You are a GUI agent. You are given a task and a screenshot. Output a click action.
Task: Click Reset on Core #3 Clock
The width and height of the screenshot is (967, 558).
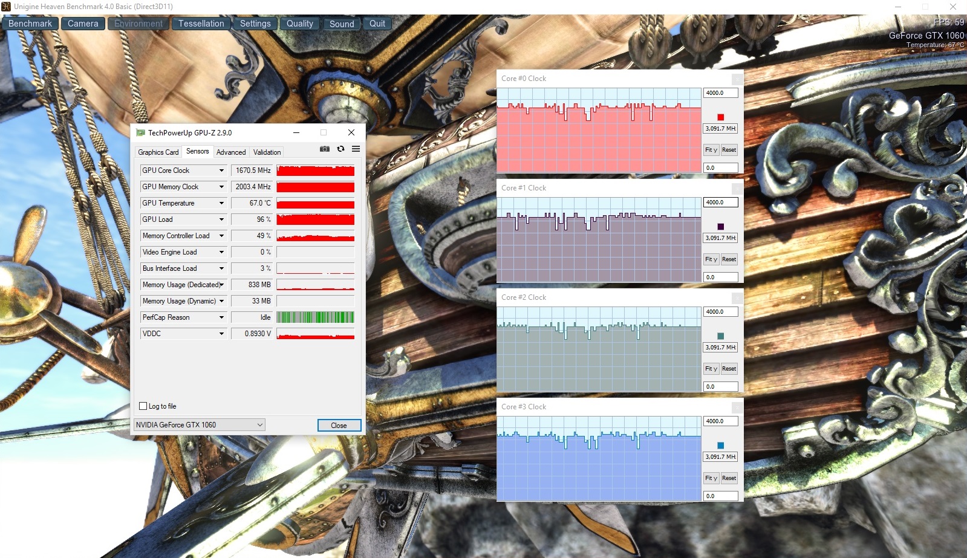(729, 478)
